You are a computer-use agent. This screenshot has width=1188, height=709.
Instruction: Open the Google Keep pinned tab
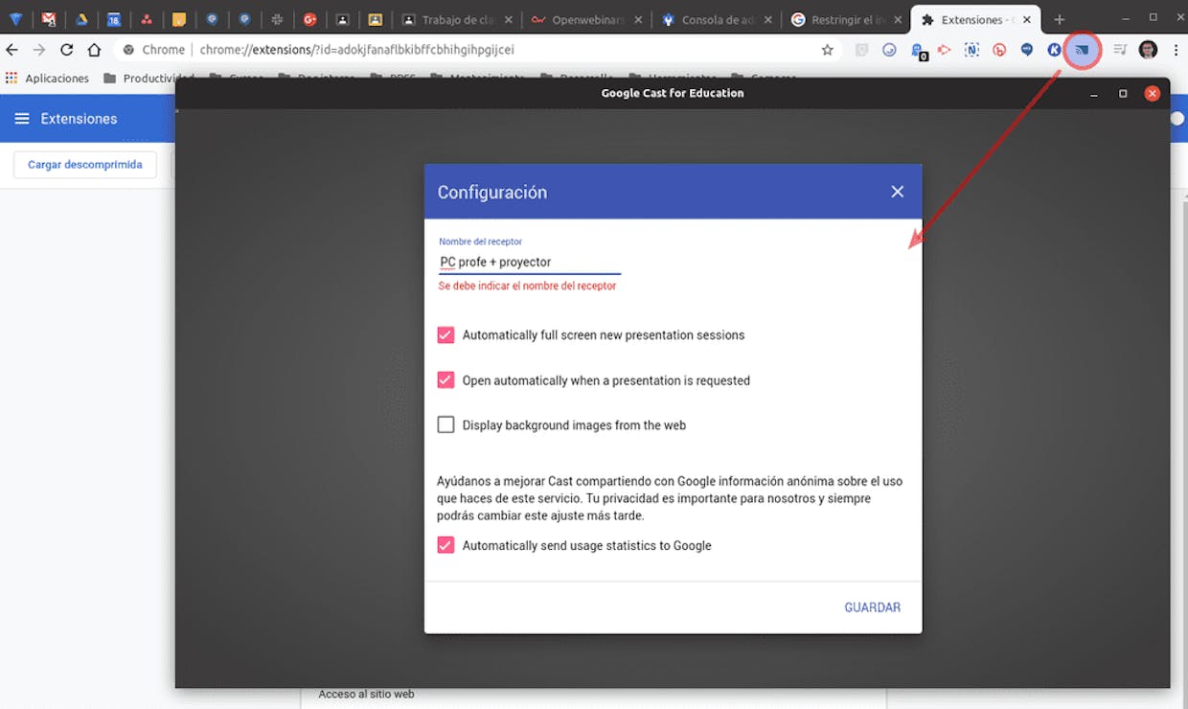(x=179, y=19)
